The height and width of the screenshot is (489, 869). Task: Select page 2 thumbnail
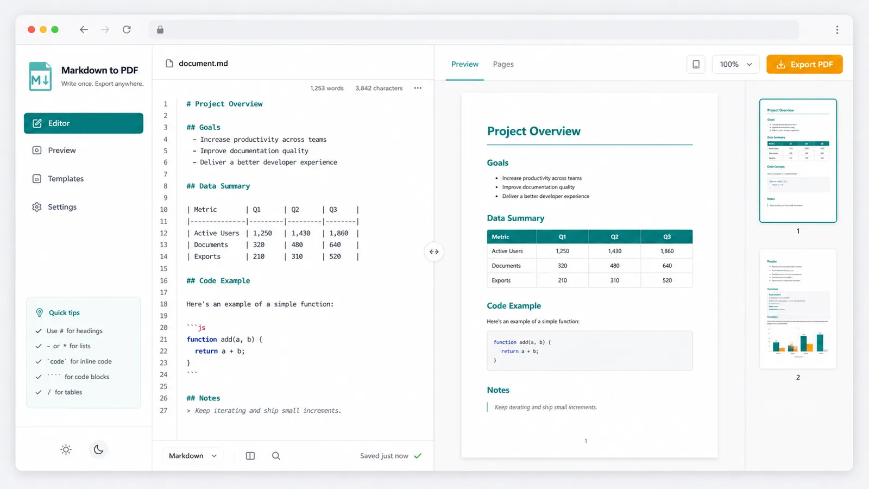(798, 309)
